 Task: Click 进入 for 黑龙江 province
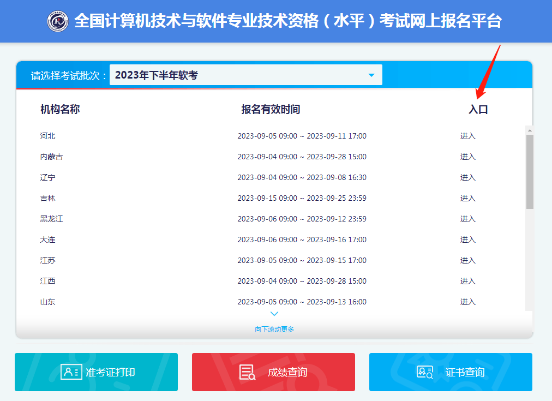(468, 219)
